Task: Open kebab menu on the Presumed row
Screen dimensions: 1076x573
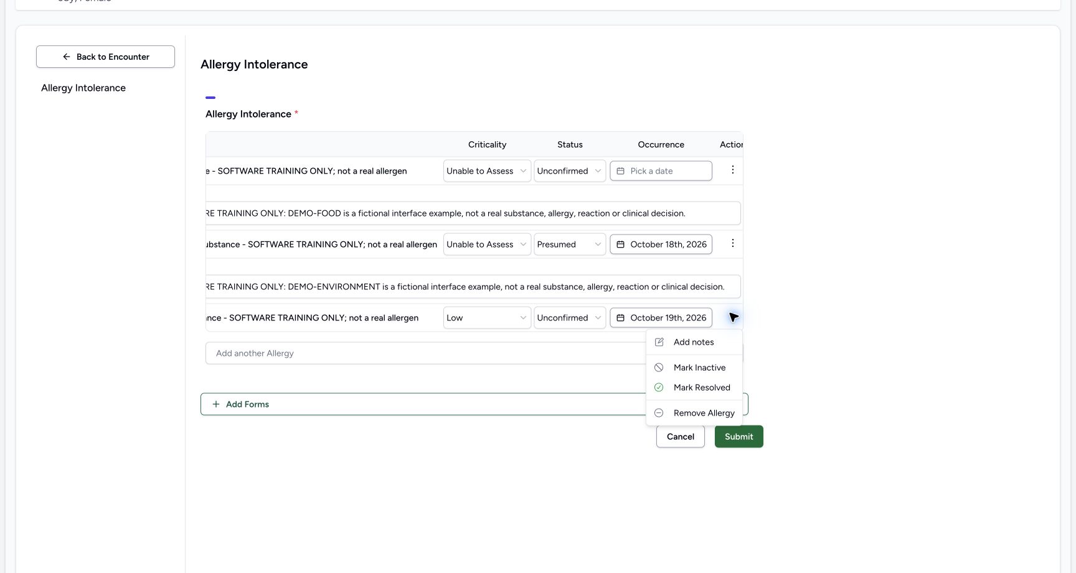Action: pyautogui.click(x=732, y=243)
